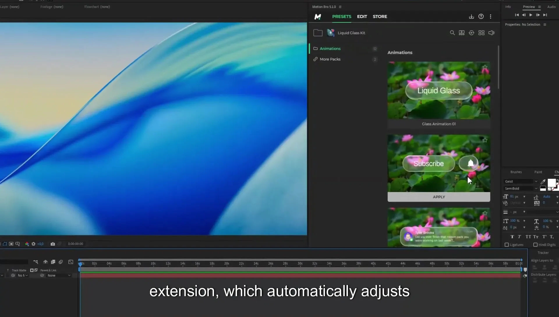559x317 pixels.
Task: Enable the Hindi Digits checkbox
Action: 535,245
